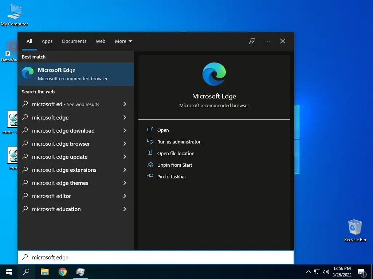373x279 pixels.
Task: Click the Open action icon
Action: (x=150, y=130)
